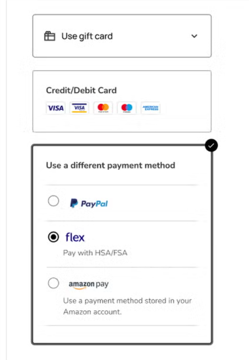Choose the Amazon Pay radio button
The width and height of the screenshot is (249, 360).
pyautogui.click(x=53, y=284)
